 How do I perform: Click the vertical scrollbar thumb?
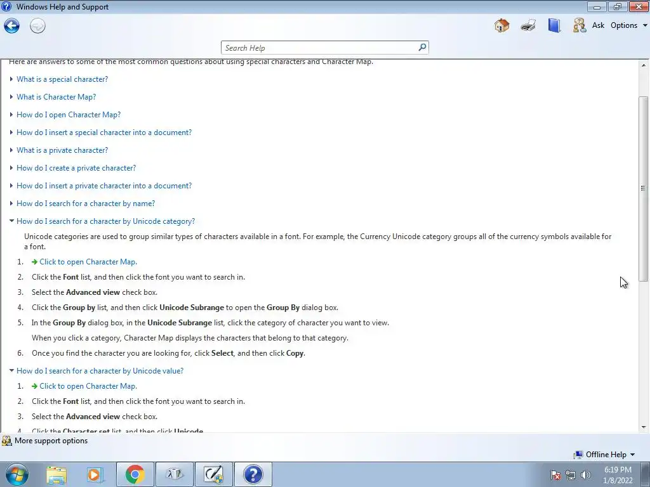643,189
